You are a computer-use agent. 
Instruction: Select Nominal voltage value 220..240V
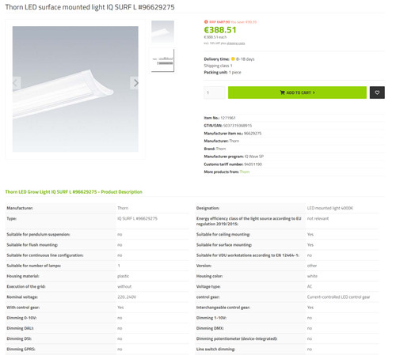[x=127, y=297]
